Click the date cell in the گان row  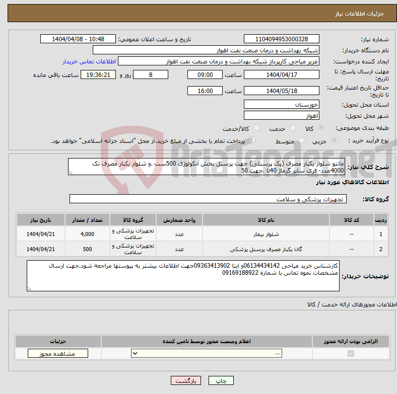pos(40,249)
